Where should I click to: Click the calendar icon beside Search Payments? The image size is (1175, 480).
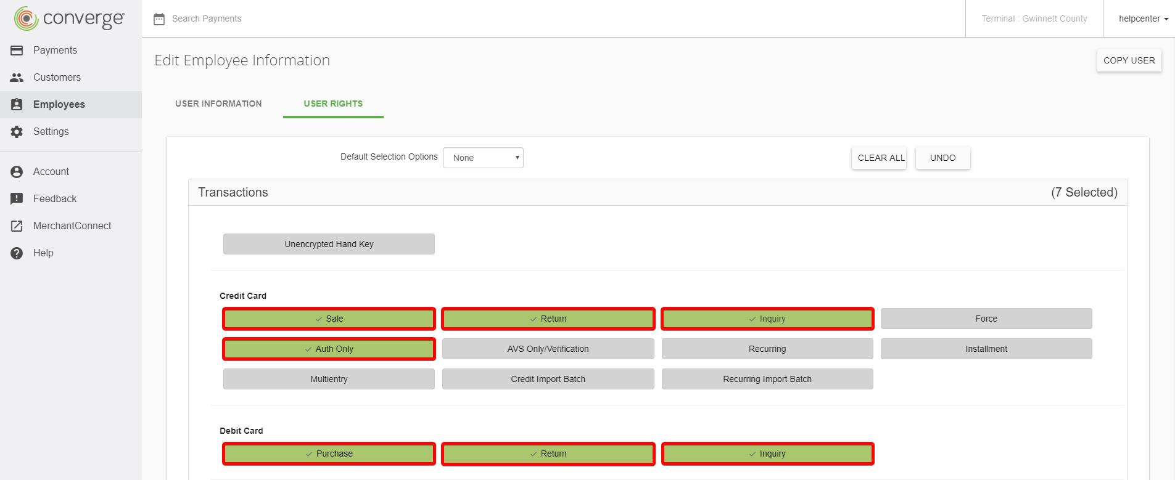159,18
